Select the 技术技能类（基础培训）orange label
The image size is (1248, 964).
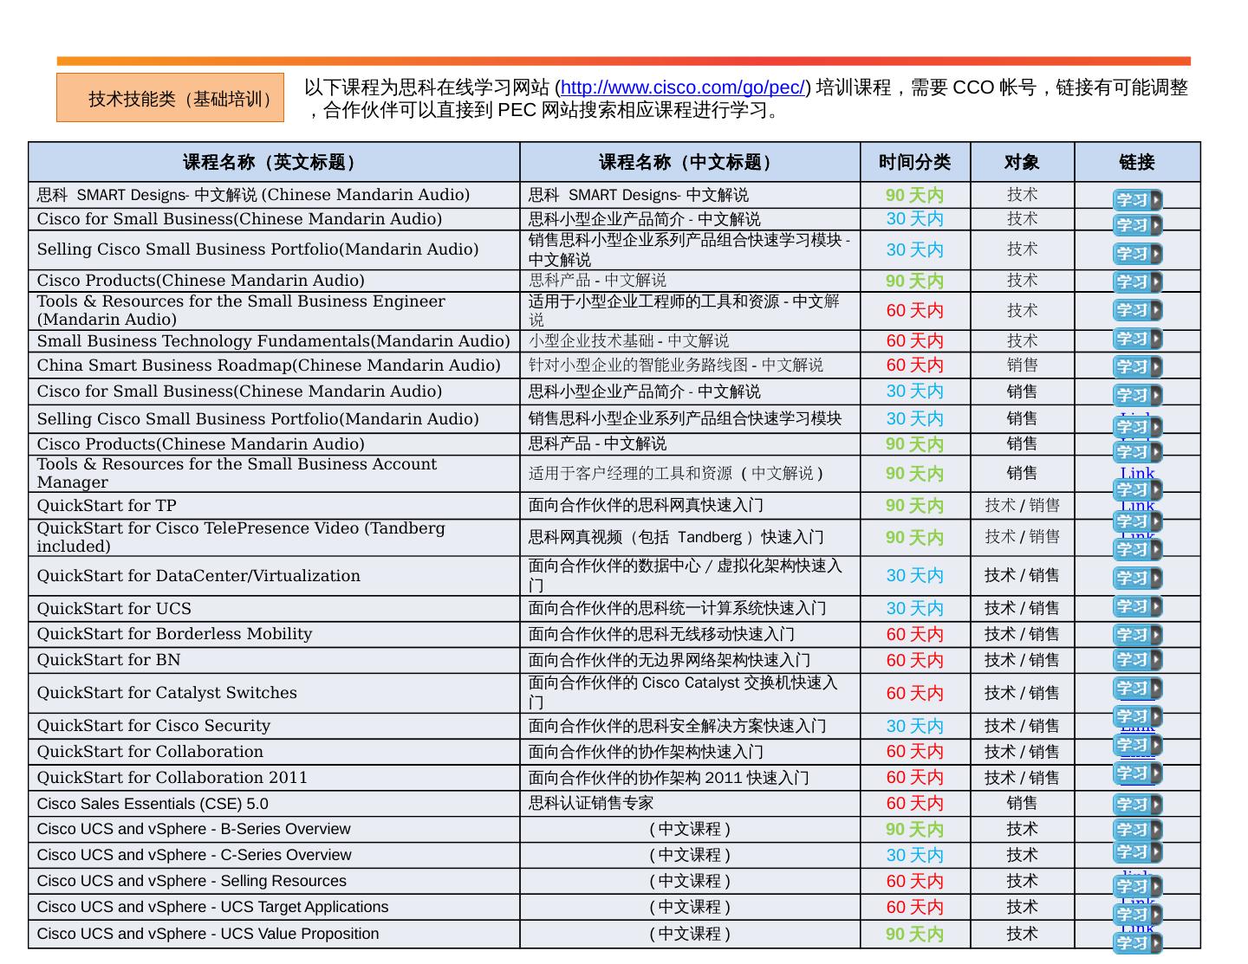[170, 98]
